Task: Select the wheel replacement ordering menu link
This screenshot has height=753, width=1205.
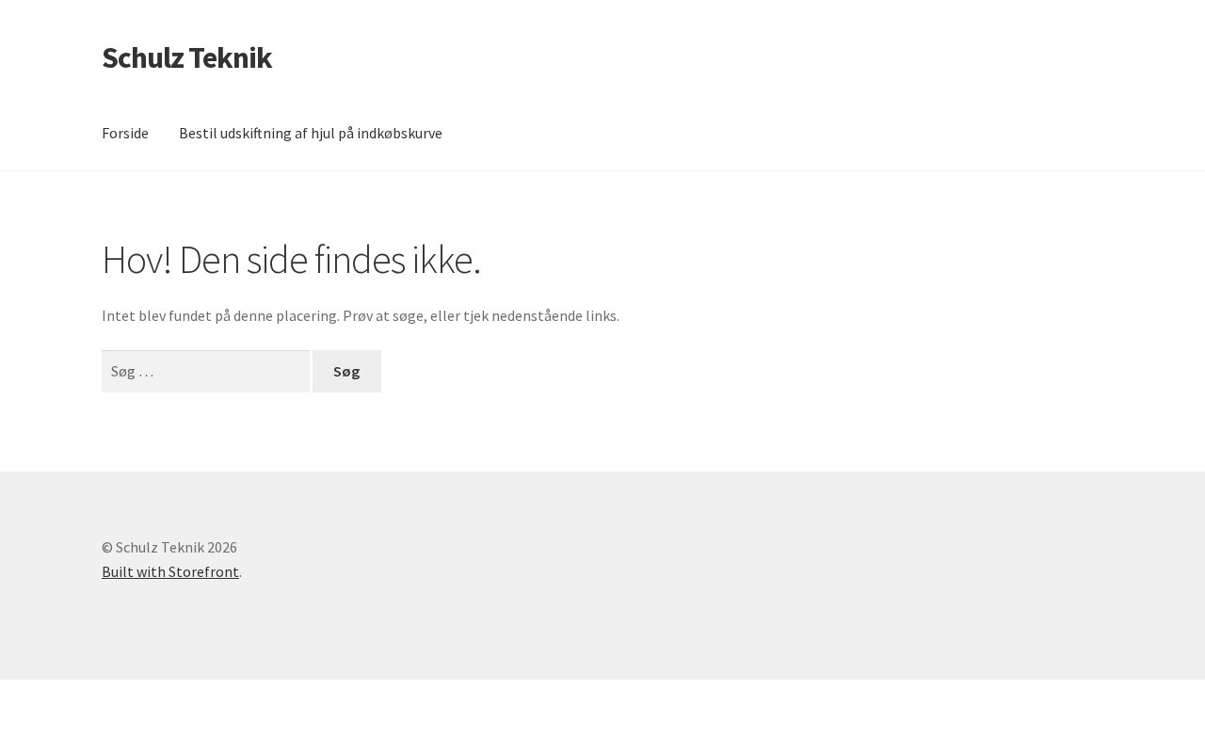Action: (x=310, y=133)
